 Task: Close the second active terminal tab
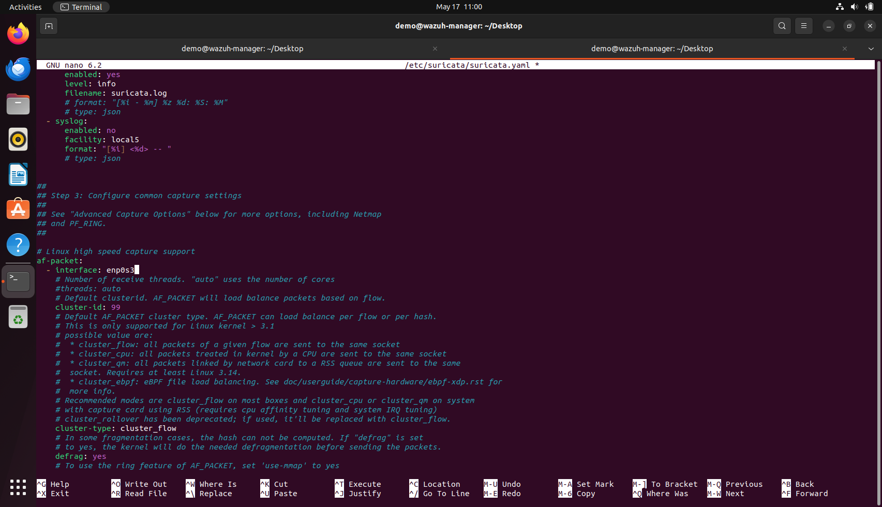point(845,49)
